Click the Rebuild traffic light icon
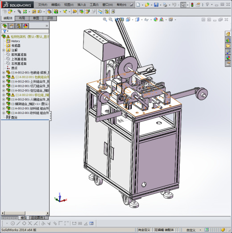This screenshot has height=233, width=232. 192,5
